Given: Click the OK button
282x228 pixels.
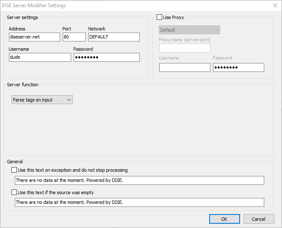Looking at the screenshot, I should point(224,219).
